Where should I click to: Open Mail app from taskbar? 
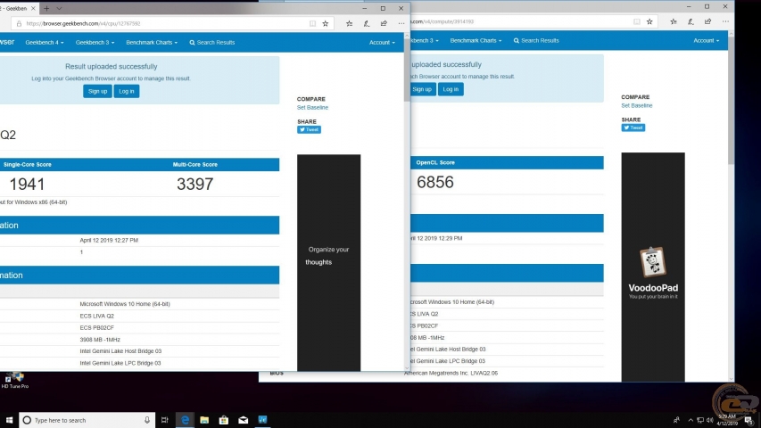click(x=244, y=420)
